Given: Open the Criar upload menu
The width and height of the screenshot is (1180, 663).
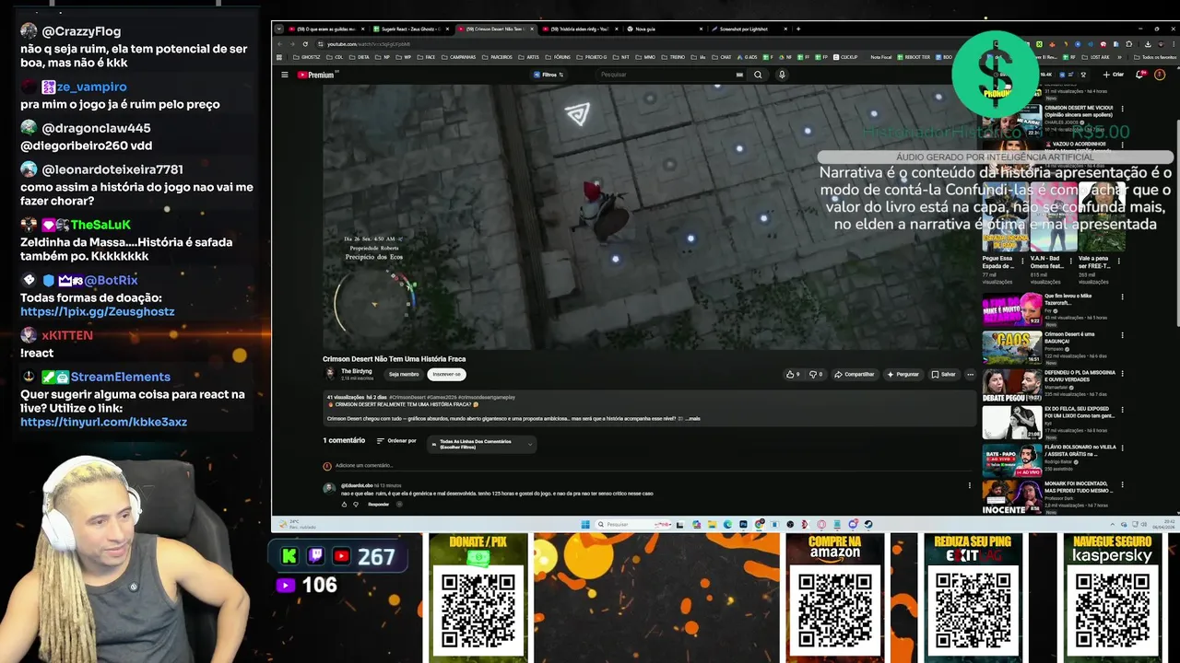Looking at the screenshot, I should pos(1114,75).
